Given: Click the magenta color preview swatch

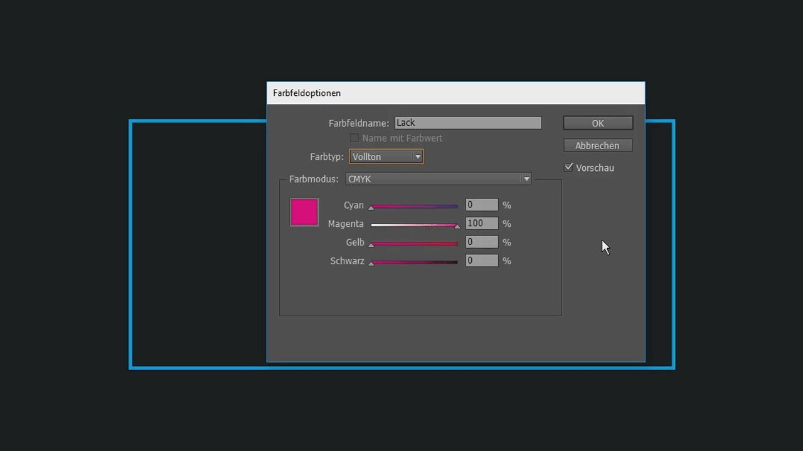Looking at the screenshot, I should [x=304, y=212].
